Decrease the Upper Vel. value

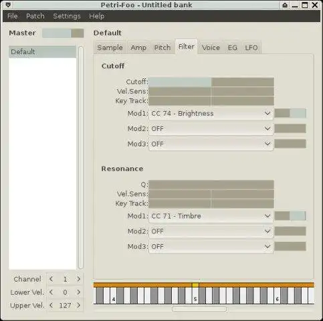click(x=51, y=305)
